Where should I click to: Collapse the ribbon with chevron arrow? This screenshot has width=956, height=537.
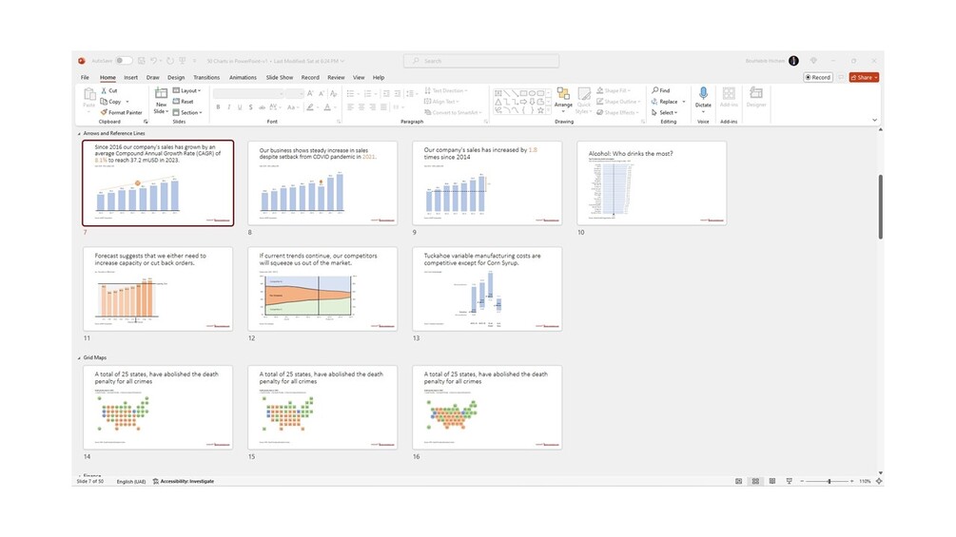(x=874, y=121)
